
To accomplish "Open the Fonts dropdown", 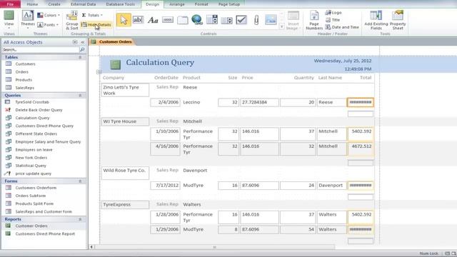I will point(48,25).
